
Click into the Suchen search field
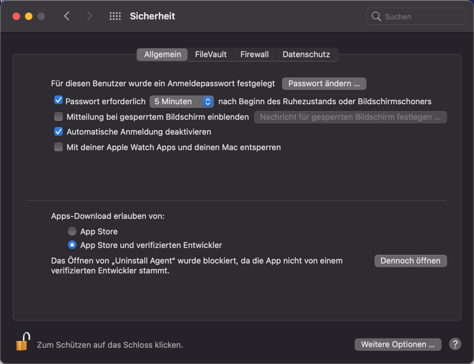(x=422, y=17)
